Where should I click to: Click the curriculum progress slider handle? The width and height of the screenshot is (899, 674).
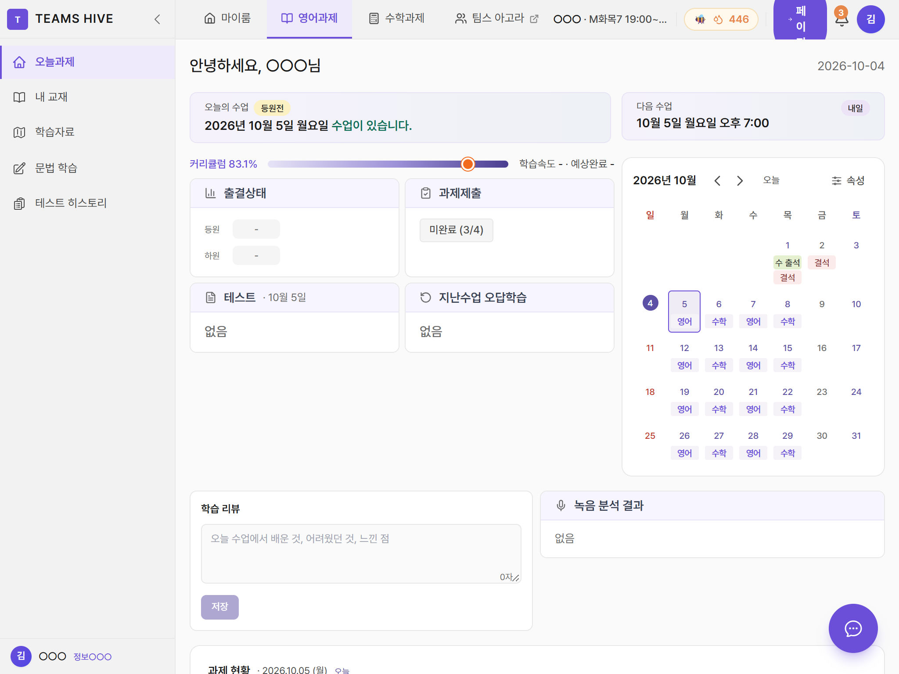pos(468,164)
